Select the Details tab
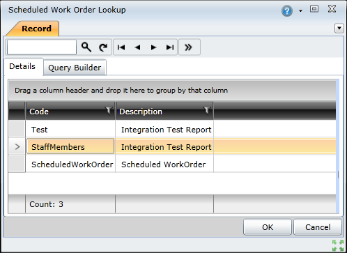The width and height of the screenshot is (347, 253). (x=22, y=66)
